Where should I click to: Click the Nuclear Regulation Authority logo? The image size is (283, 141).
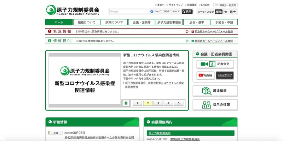(x=72, y=10)
